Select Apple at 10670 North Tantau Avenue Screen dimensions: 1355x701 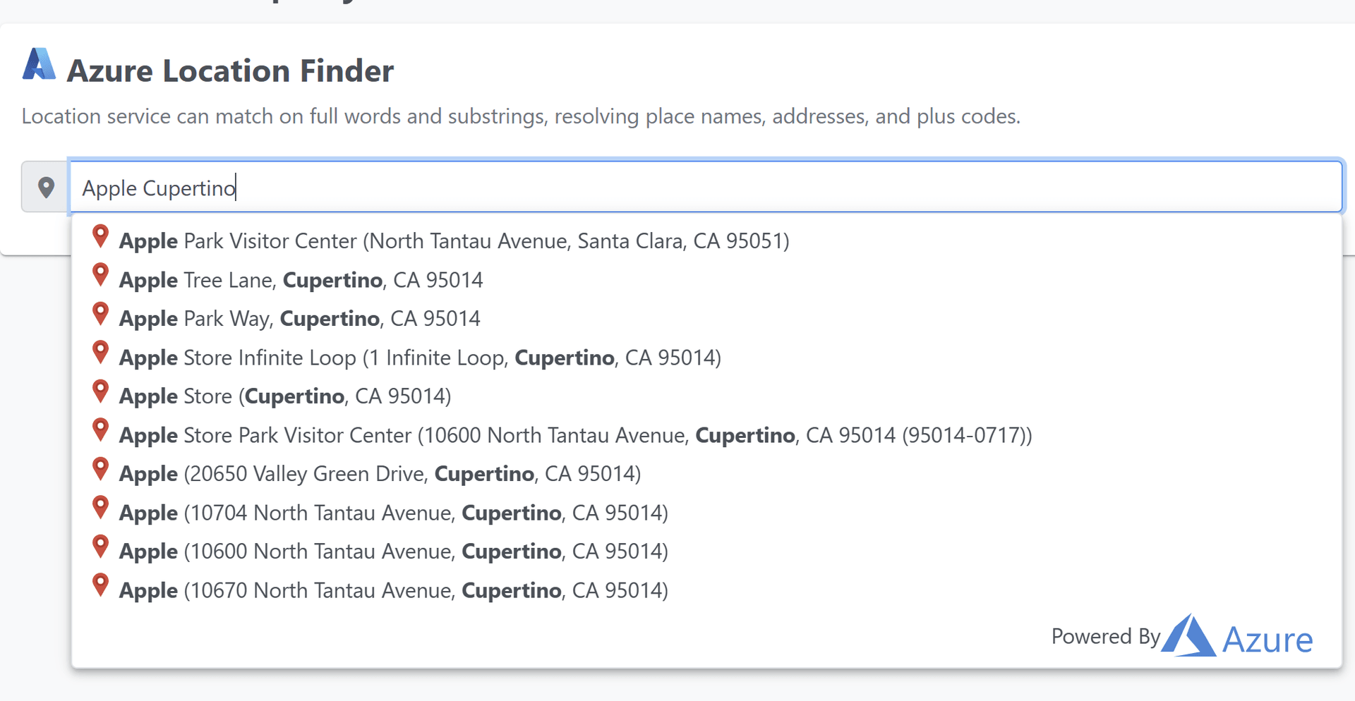click(x=393, y=590)
